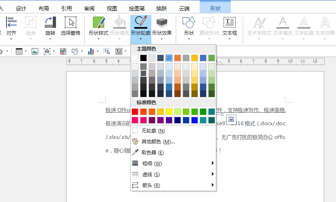Viewport: 336px width, 202px height.
Task: Switch to the 绘图笔 drawing pen tab
Action: [137, 8]
